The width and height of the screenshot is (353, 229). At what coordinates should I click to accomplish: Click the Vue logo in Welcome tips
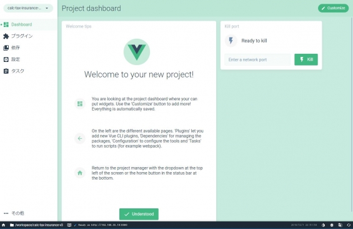pos(137,52)
